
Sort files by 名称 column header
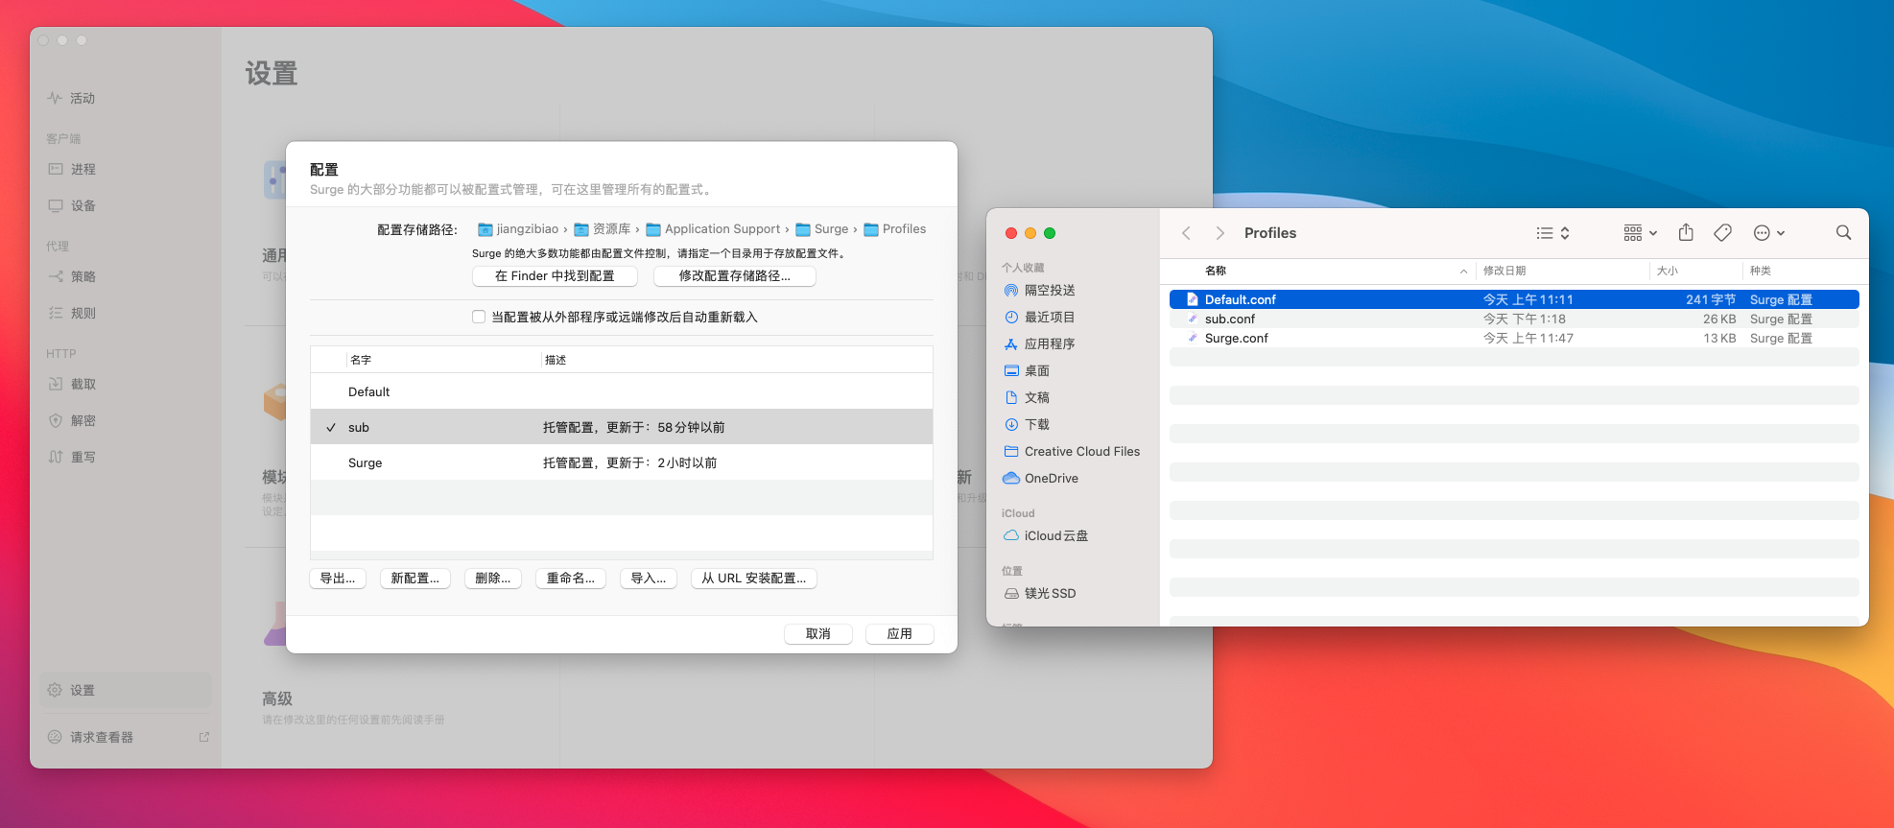(1216, 272)
